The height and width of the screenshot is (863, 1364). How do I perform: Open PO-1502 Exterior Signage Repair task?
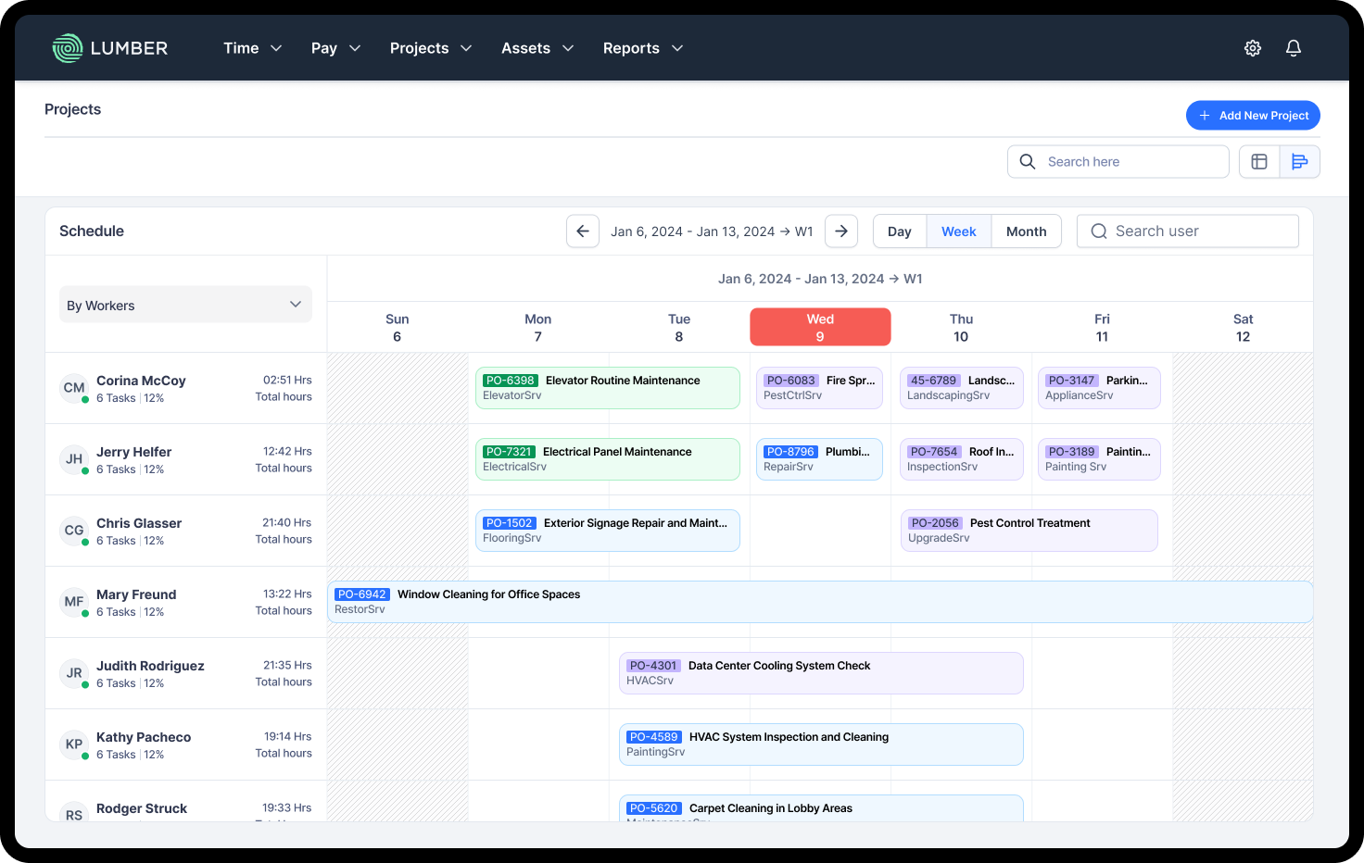coord(608,531)
